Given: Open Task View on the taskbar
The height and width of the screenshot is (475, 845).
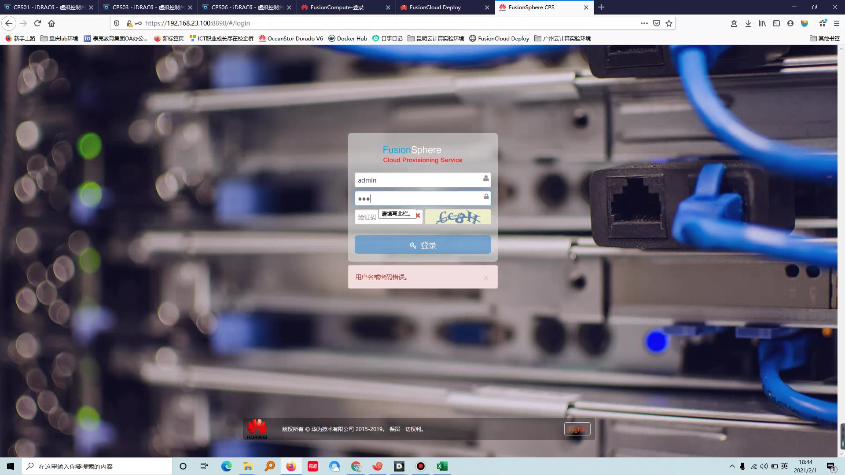Looking at the screenshot, I should (204, 466).
